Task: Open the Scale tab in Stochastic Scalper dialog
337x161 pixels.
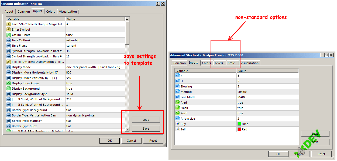Action: click(x=231, y=63)
